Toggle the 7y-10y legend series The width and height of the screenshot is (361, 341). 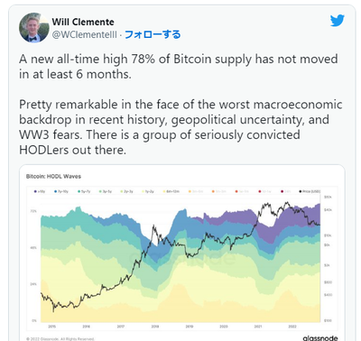tap(61, 191)
